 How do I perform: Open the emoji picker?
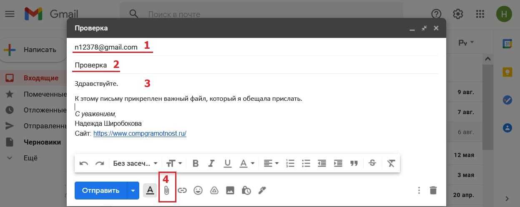click(x=198, y=191)
